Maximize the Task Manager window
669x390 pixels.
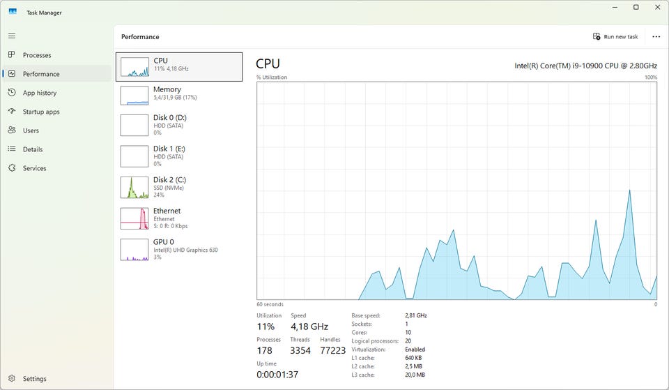636,7
